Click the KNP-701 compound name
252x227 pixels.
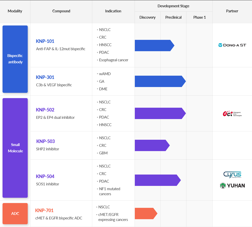click(x=44, y=210)
